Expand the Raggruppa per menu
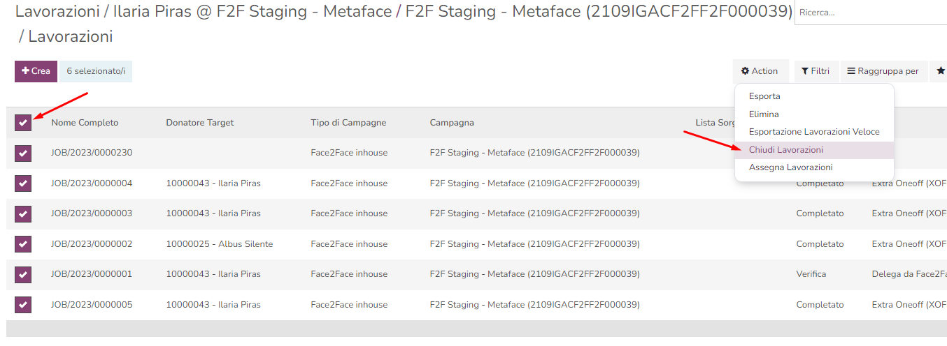 [x=883, y=71]
